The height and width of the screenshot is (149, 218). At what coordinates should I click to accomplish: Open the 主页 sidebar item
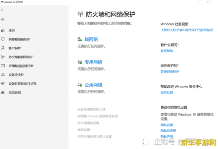pos(12,30)
